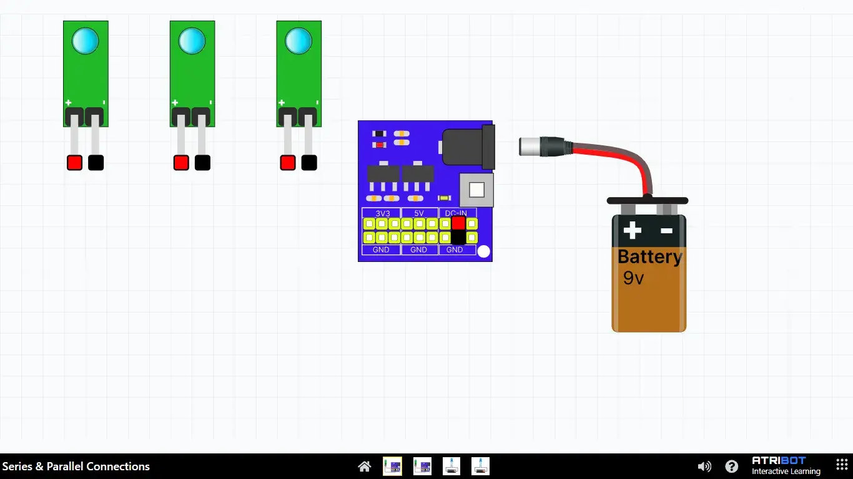Open the fourth LED battery circuit thumbnail
The height and width of the screenshot is (479, 853).
tap(480, 467)
